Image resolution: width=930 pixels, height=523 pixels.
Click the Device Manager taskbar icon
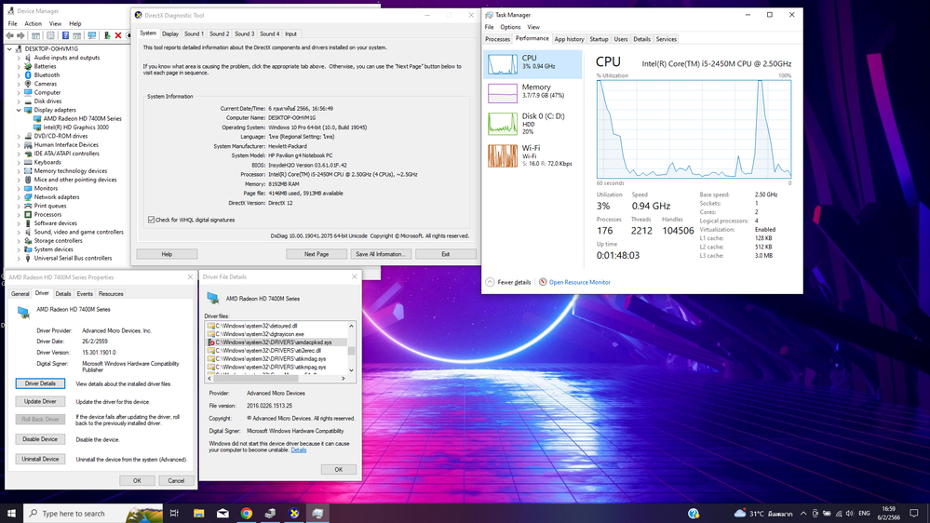coord(270,513)
